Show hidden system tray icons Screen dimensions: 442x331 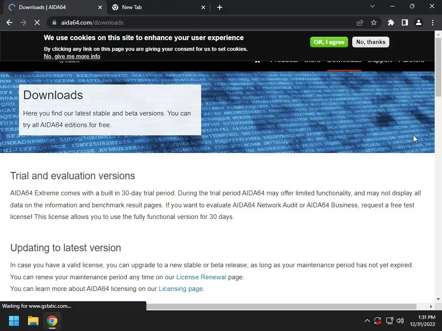tap(367, 321)
